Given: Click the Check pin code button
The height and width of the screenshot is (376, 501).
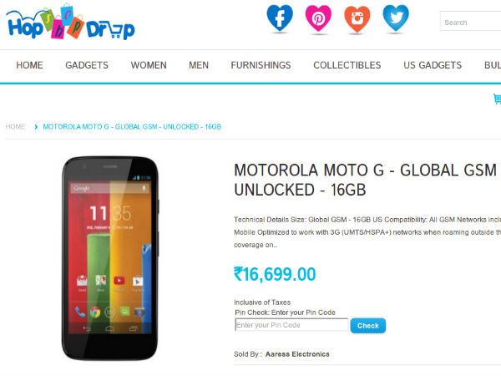Looking at the screenshot, I should pyautogui.click(x=367, y=326).
